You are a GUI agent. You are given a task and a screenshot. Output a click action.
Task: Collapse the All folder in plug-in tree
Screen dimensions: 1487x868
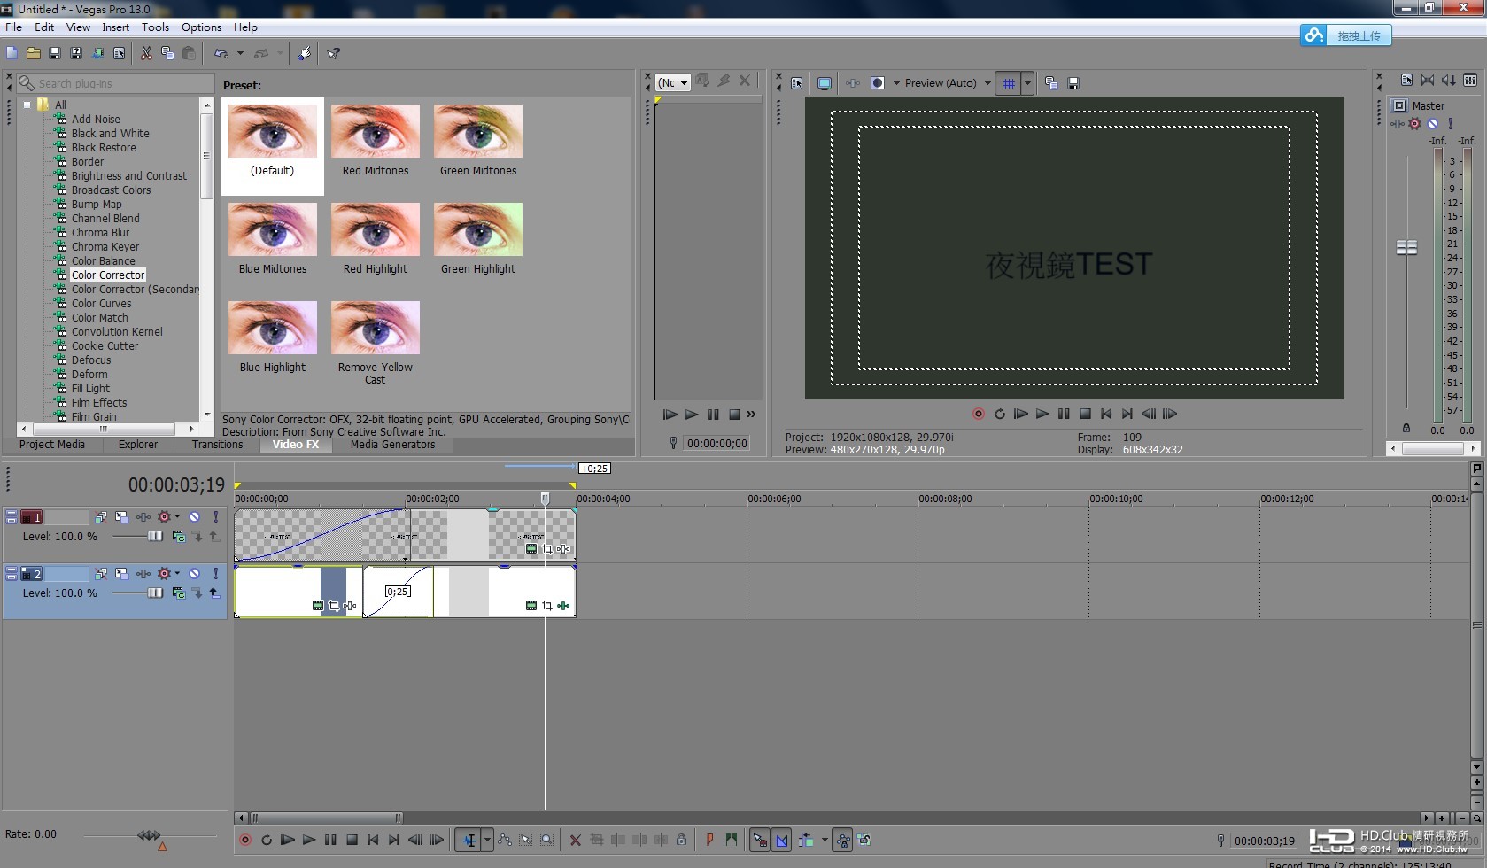[x=27, y=105]
